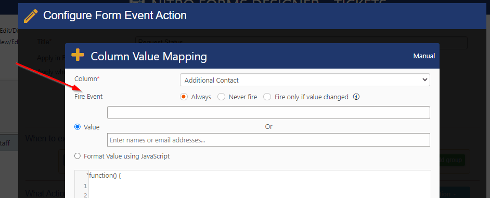Click the Fire Event label
Screen dimensions: 490x198
click(88, 97)
